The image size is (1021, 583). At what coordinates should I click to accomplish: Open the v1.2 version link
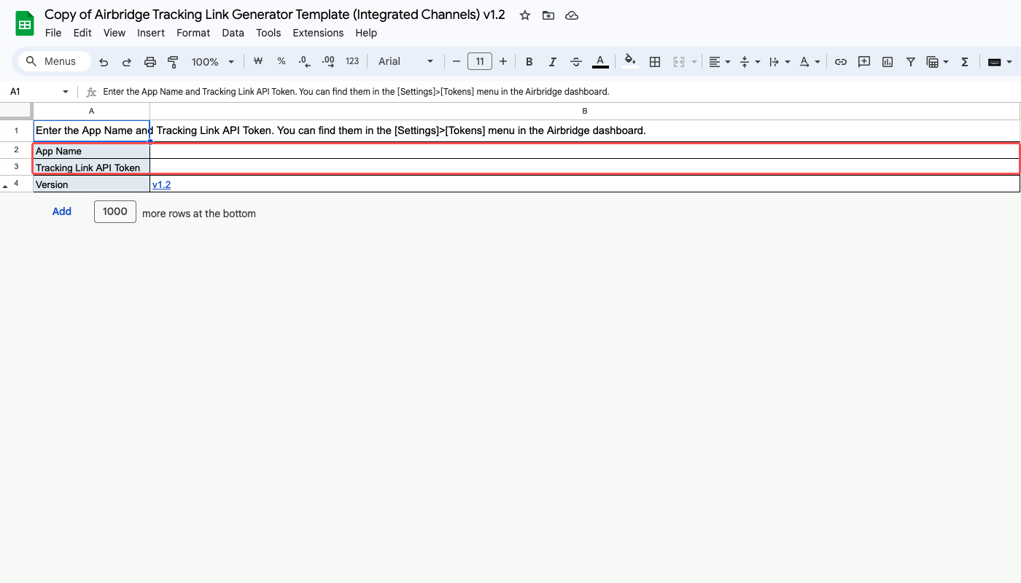pos(161,184)
